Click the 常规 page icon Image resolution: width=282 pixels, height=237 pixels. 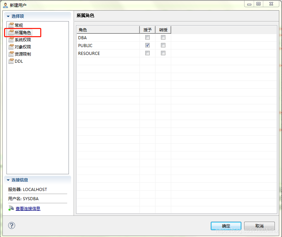click(11, 25)
